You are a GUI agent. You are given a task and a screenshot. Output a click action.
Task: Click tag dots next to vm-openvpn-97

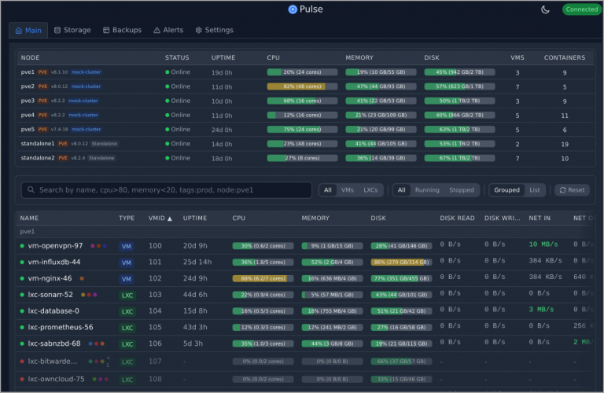click(98, 246)
